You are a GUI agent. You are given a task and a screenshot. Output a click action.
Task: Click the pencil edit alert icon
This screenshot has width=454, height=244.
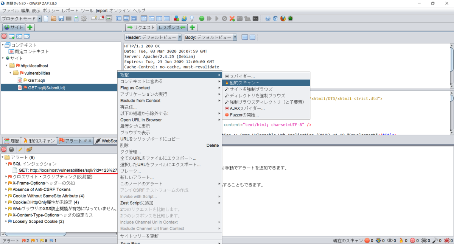pos(20,149)
